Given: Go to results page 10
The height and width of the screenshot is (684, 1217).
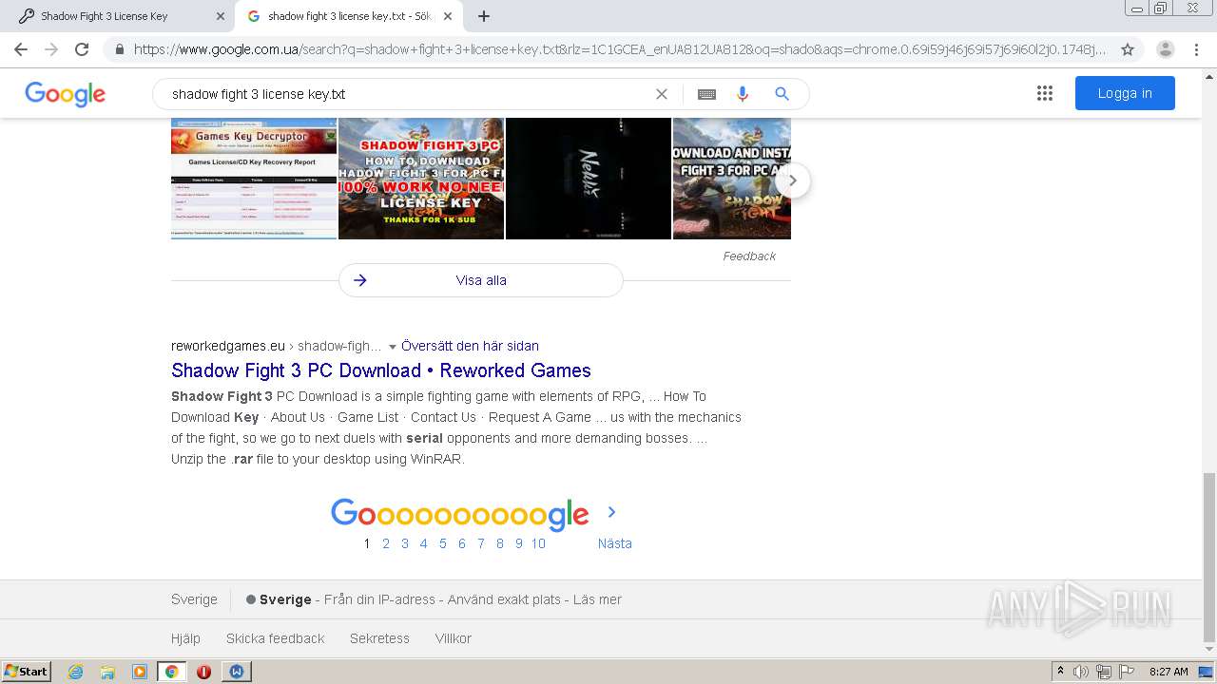Looking at the screenshot, I should coord(538,543).
